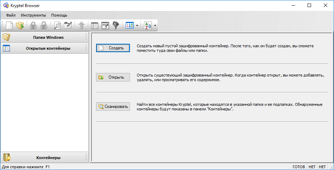Click the new container blank page toolbar icon
The height and width of the screenshot is (170, 334).
tap(9, 25)
